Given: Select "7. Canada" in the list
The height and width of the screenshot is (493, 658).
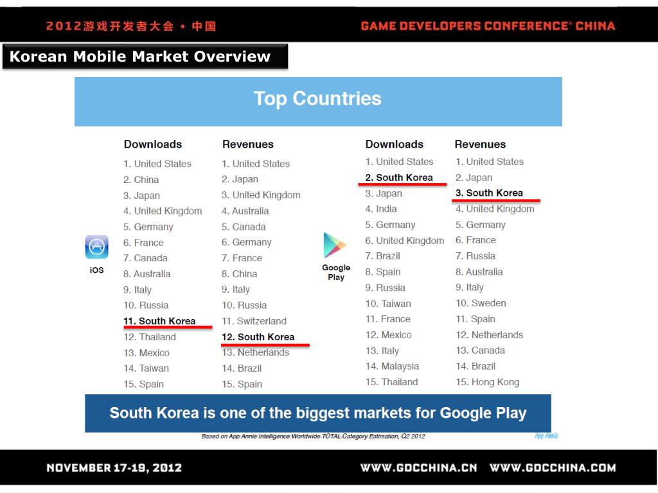Looking at the screenshot, I should click(145, 258).
